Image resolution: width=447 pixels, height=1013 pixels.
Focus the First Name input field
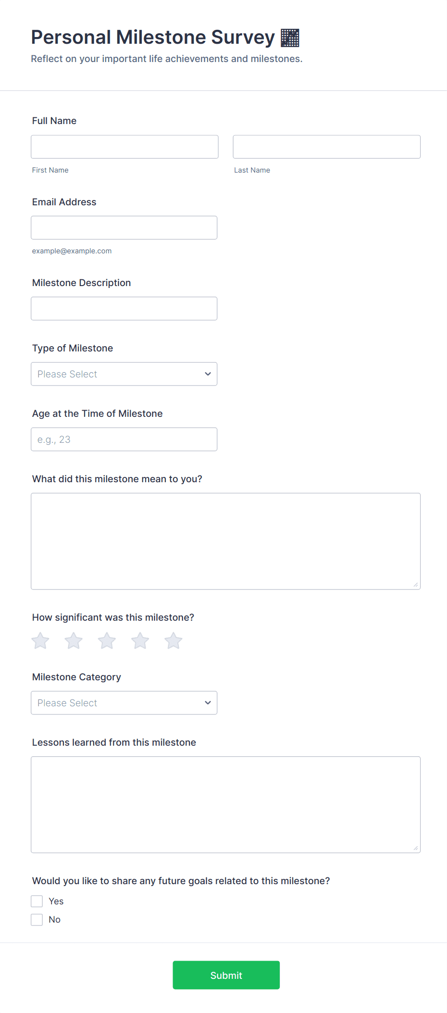pos(124,147)
